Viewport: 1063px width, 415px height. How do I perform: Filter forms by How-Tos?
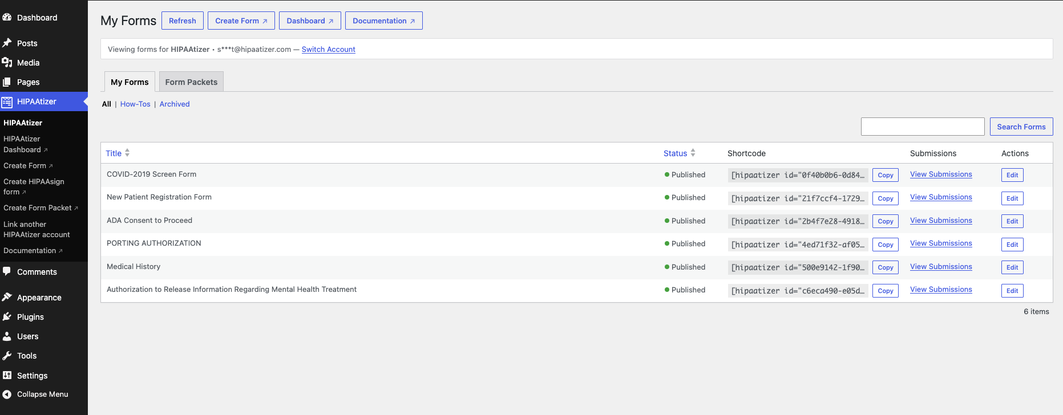[x=135, y=104]
